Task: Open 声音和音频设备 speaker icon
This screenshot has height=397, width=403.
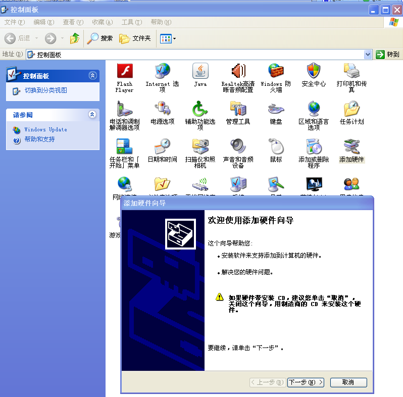Action: point(238,146)
